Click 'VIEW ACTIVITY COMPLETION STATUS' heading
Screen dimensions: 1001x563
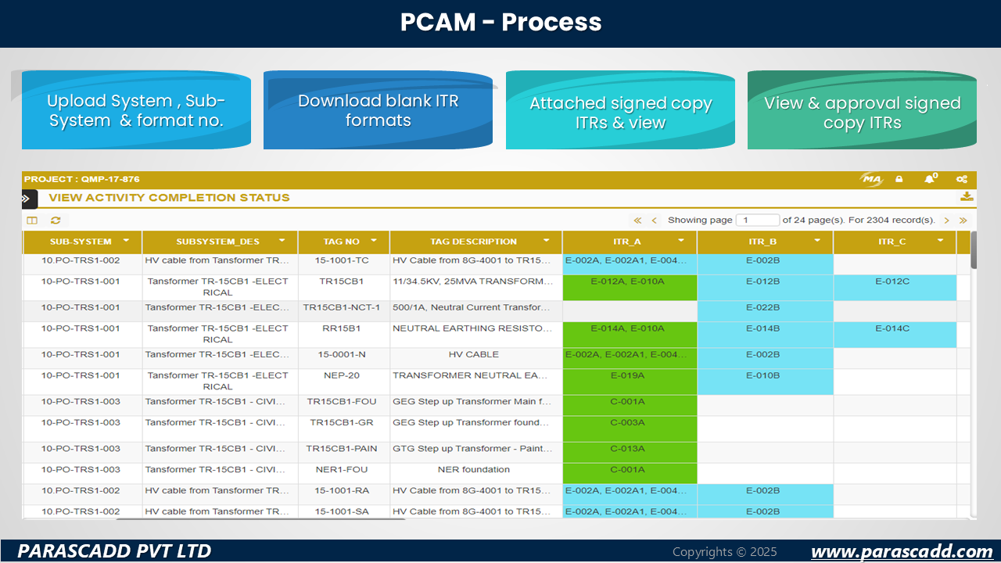point(169,198)
